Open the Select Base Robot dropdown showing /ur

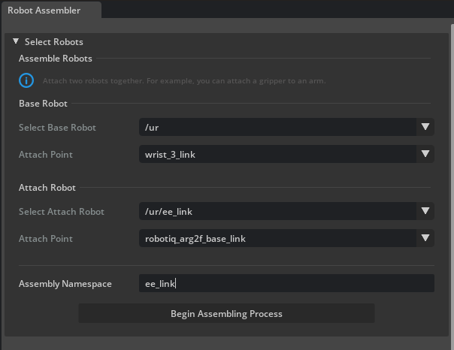277,127
